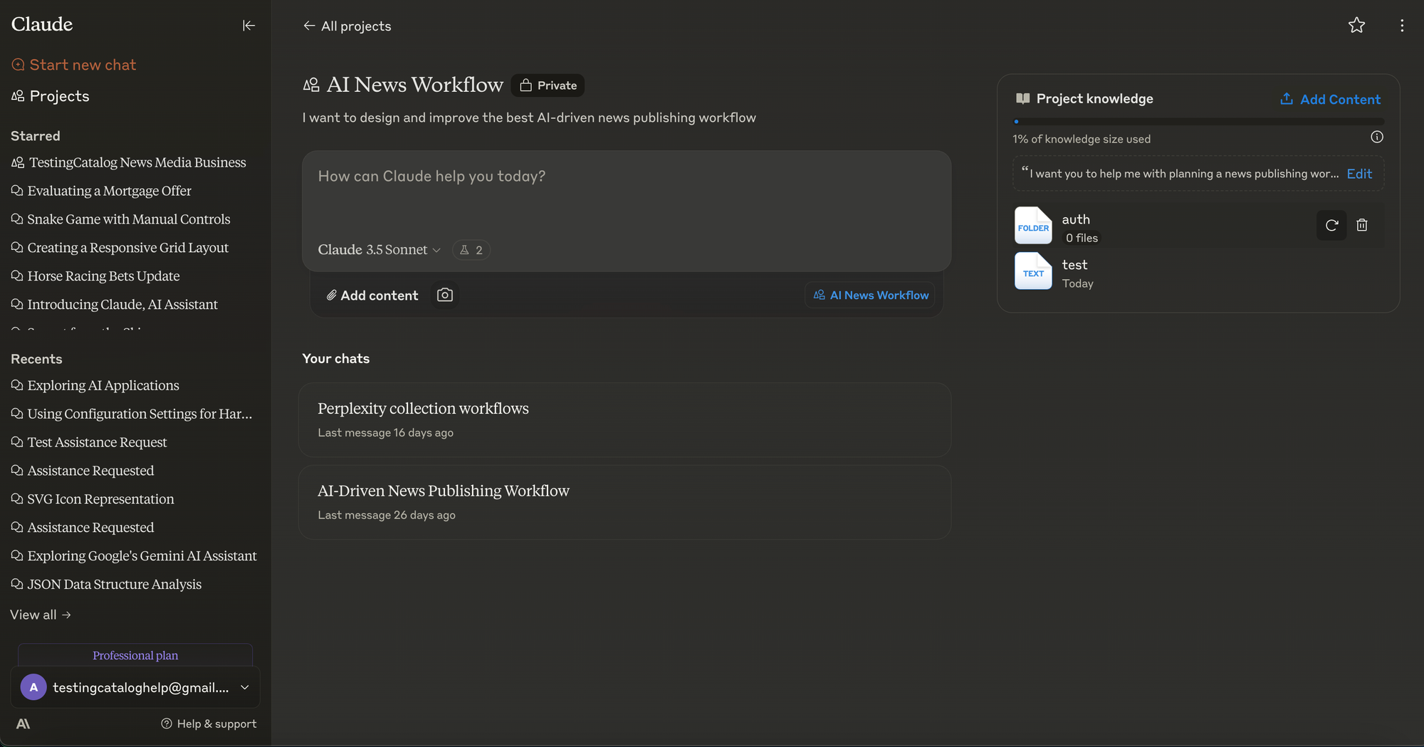
Task: Open starred chat Evaluating a Mortgage Offer
Action: pos(101,191)
